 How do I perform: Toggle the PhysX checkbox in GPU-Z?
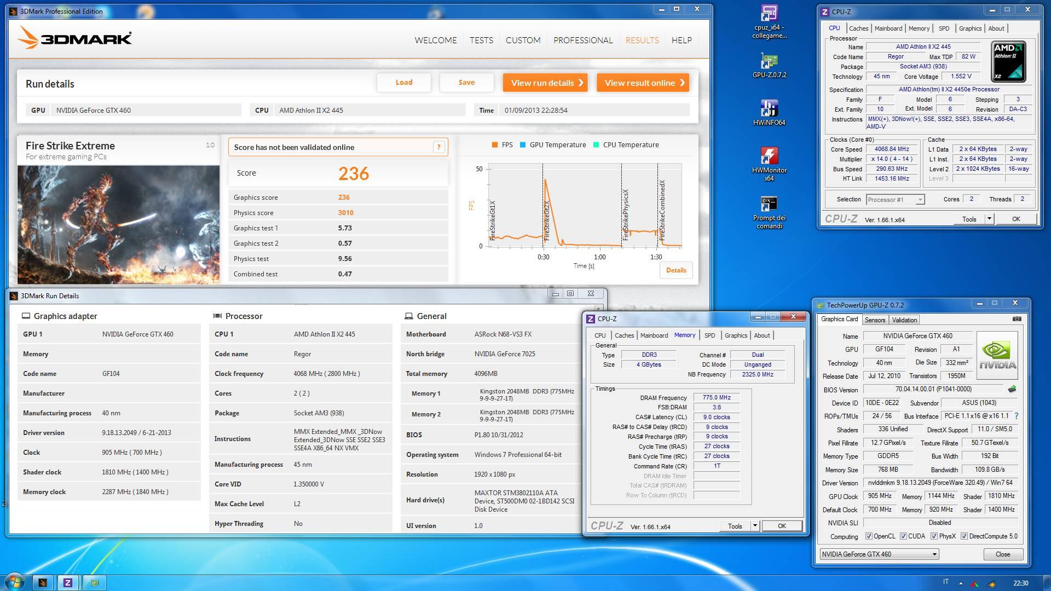coord(934,536)
